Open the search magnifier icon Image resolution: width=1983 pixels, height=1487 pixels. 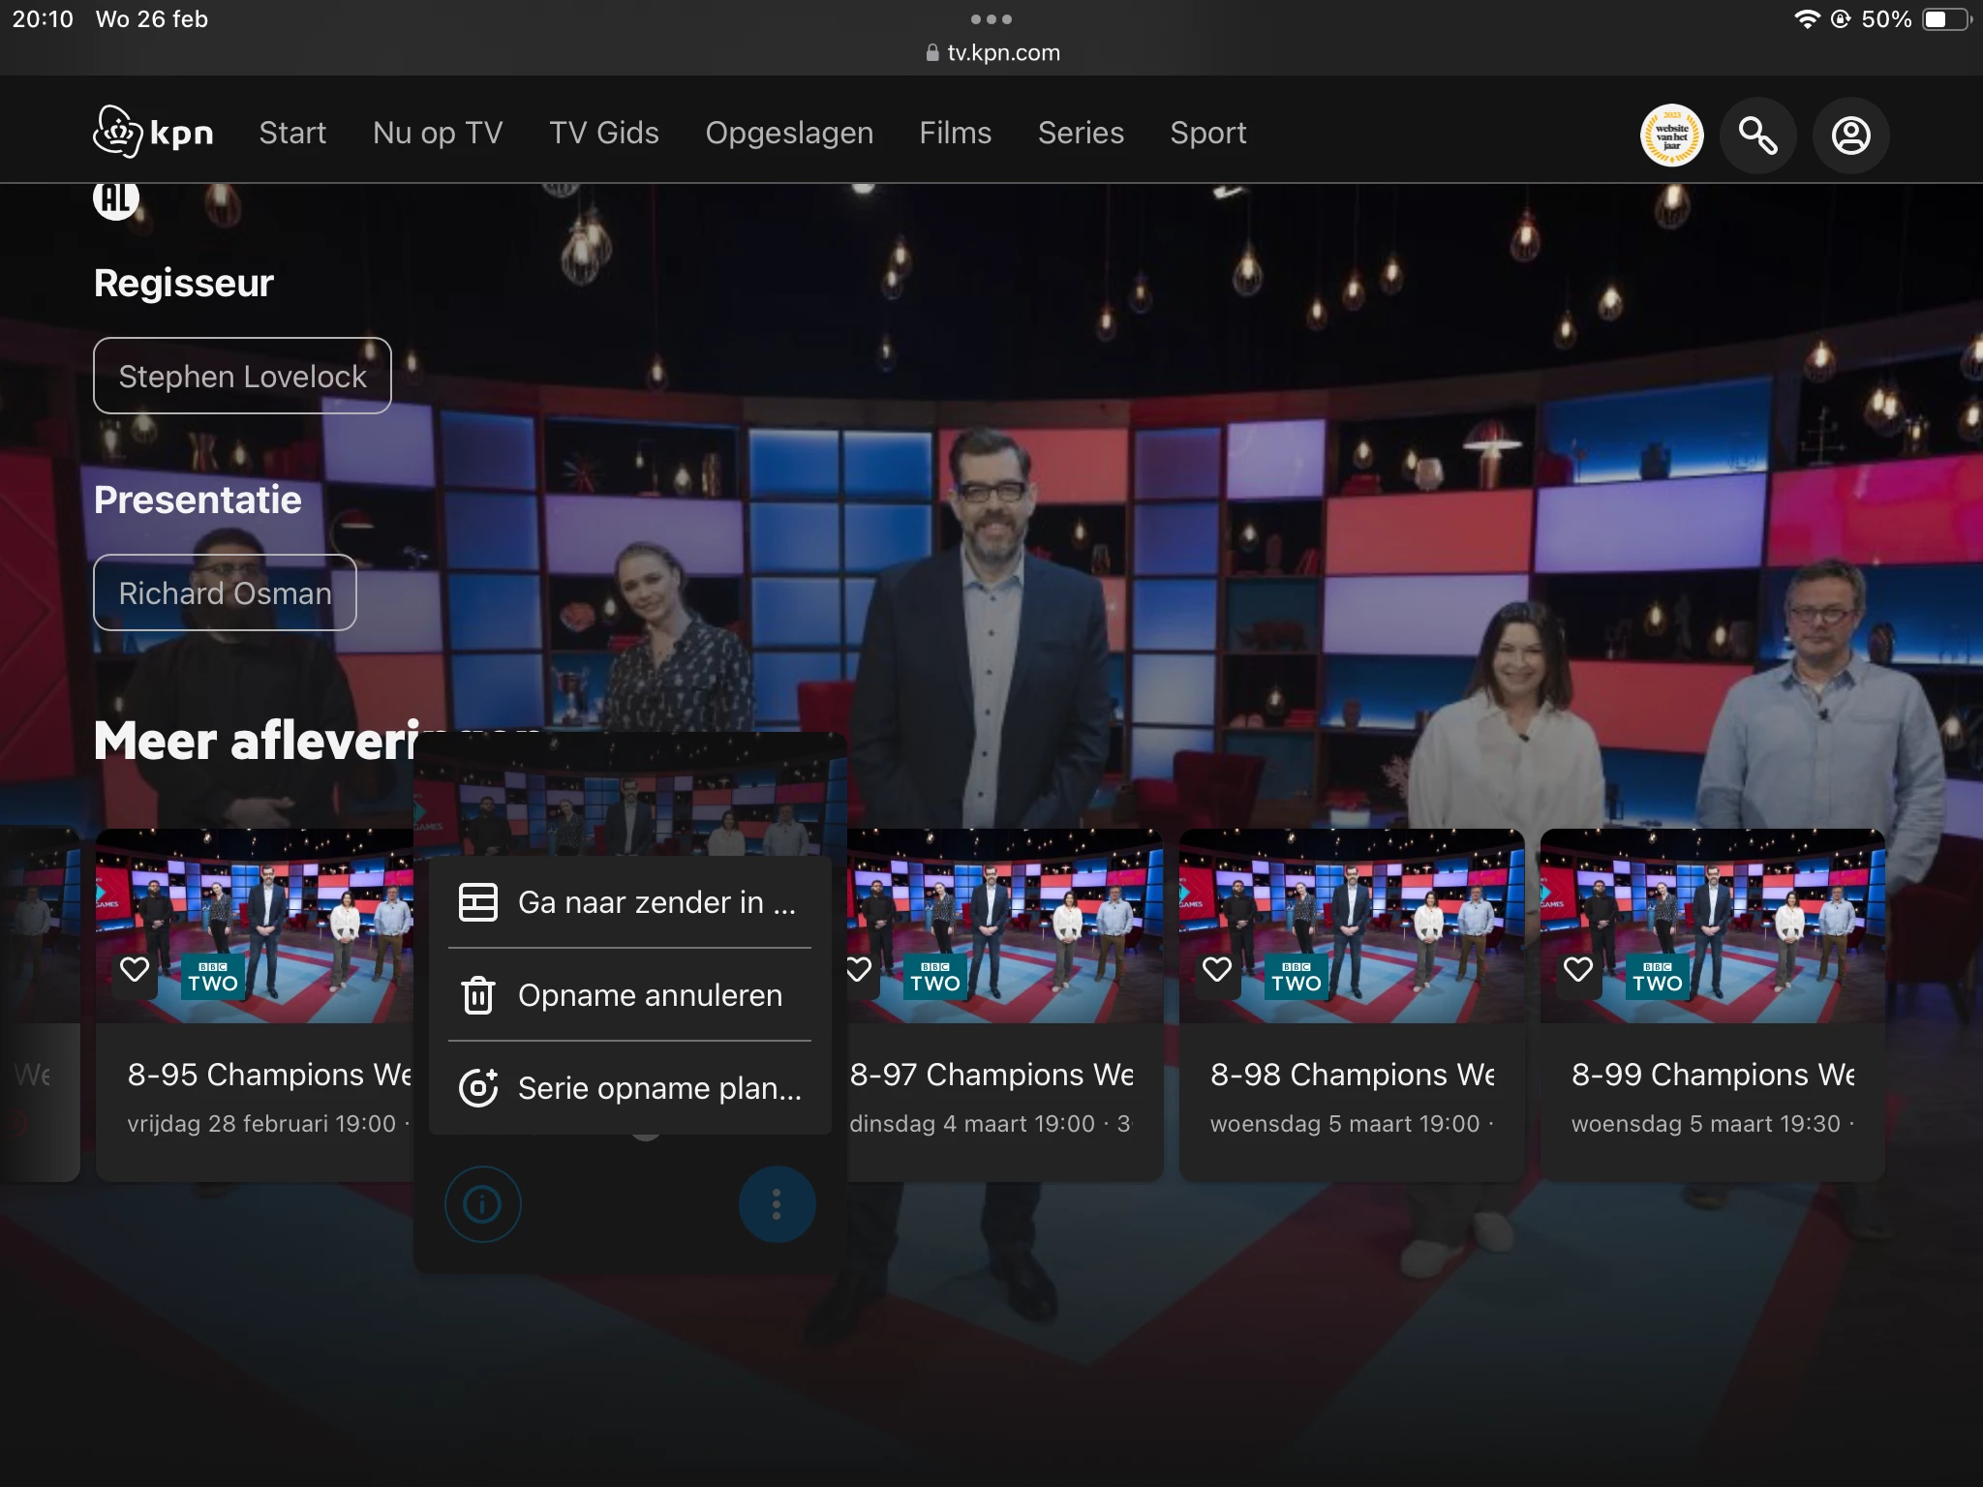point(1757,136)
